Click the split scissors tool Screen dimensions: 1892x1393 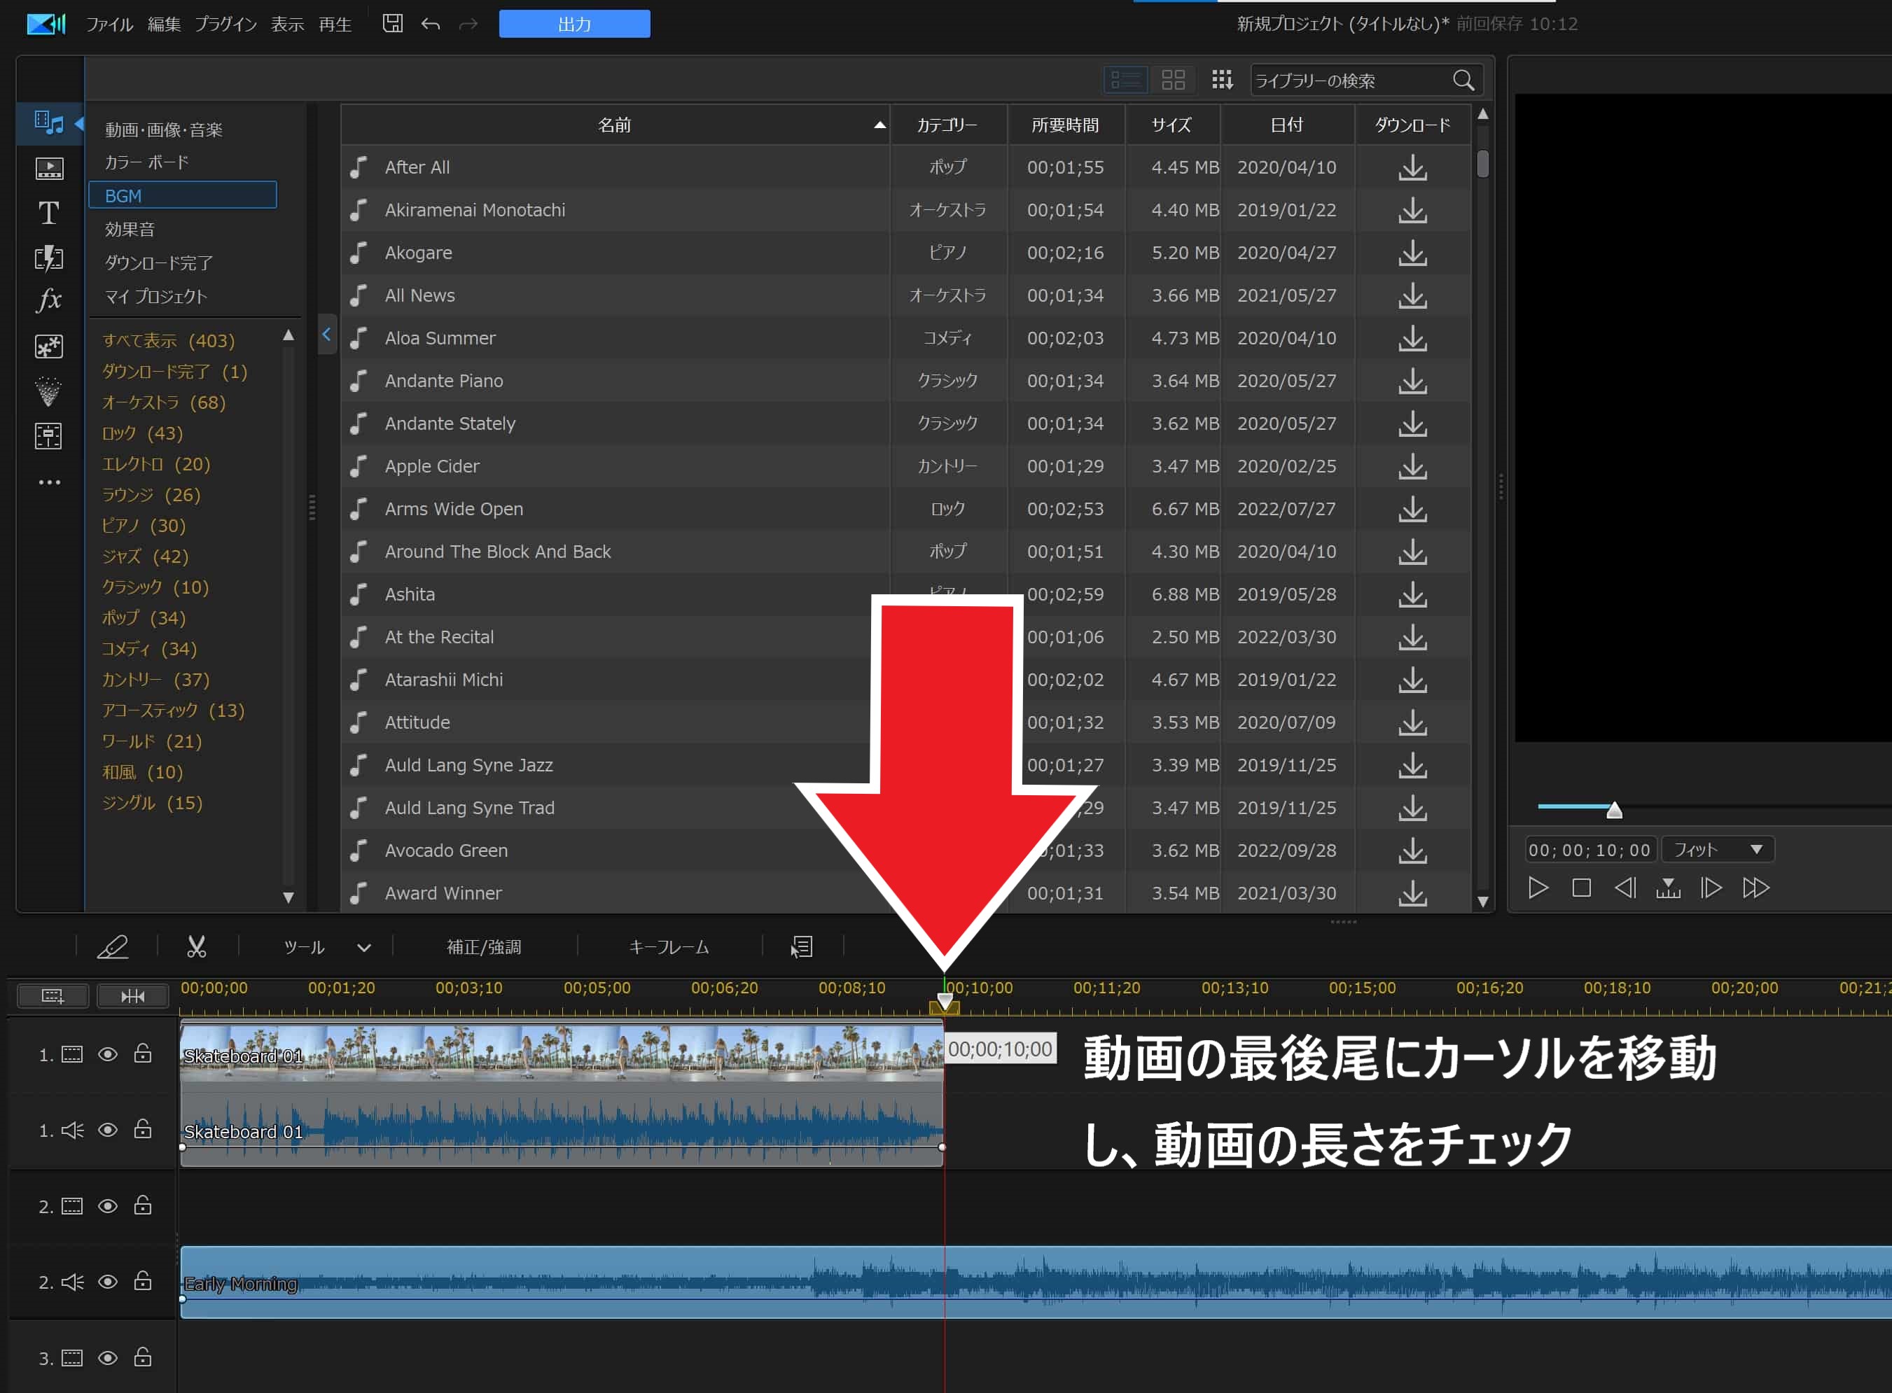click(197, 947)
